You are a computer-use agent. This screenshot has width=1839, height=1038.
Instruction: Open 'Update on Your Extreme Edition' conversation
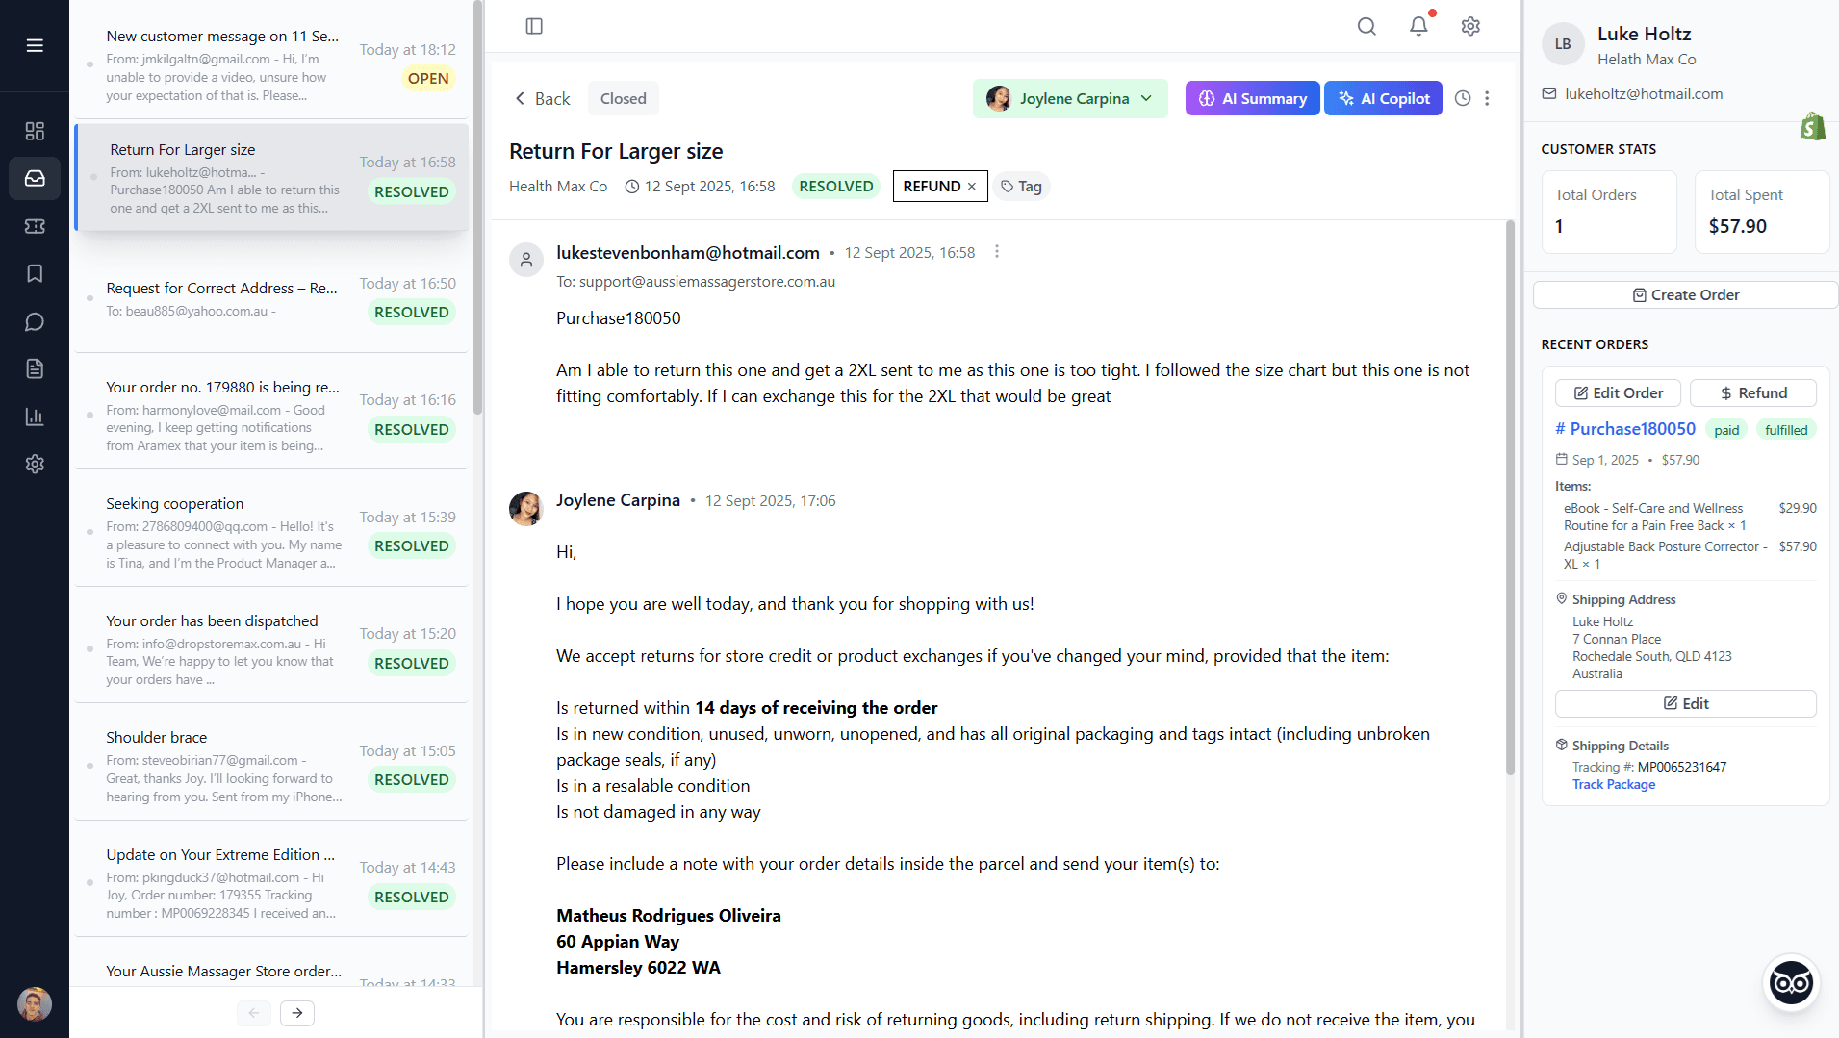(271, 882)
